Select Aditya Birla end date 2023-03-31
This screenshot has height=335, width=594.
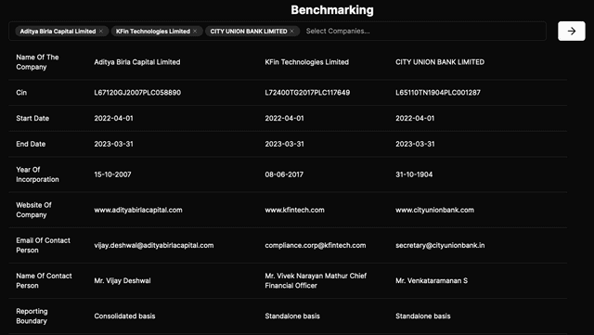(x=113, y=144)
